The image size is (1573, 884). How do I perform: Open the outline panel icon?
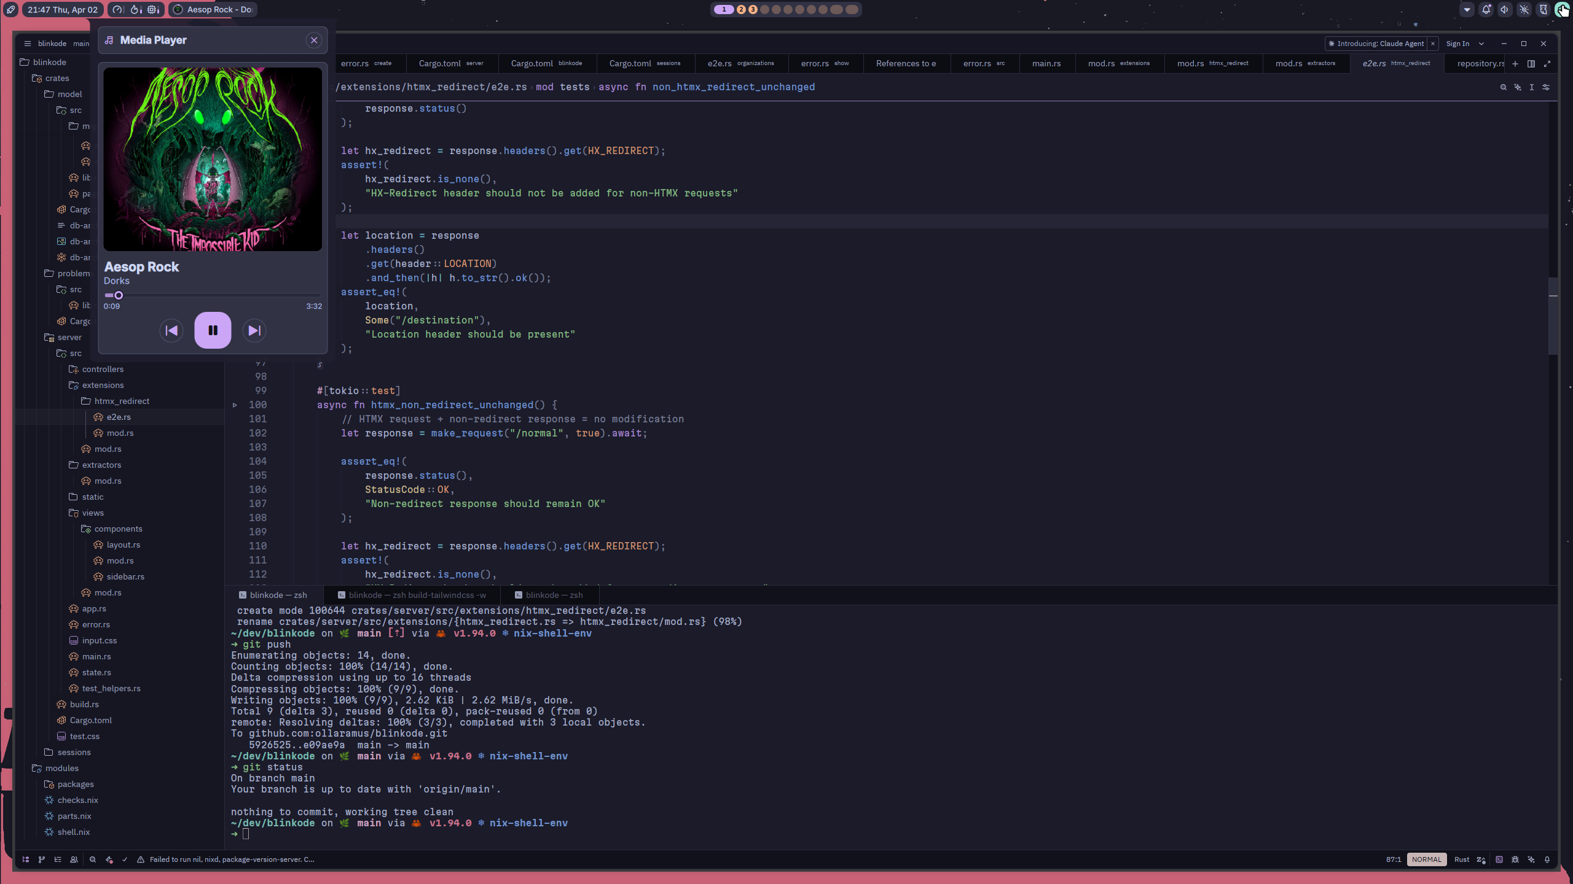pyautogui.click(x=58, y=859)
